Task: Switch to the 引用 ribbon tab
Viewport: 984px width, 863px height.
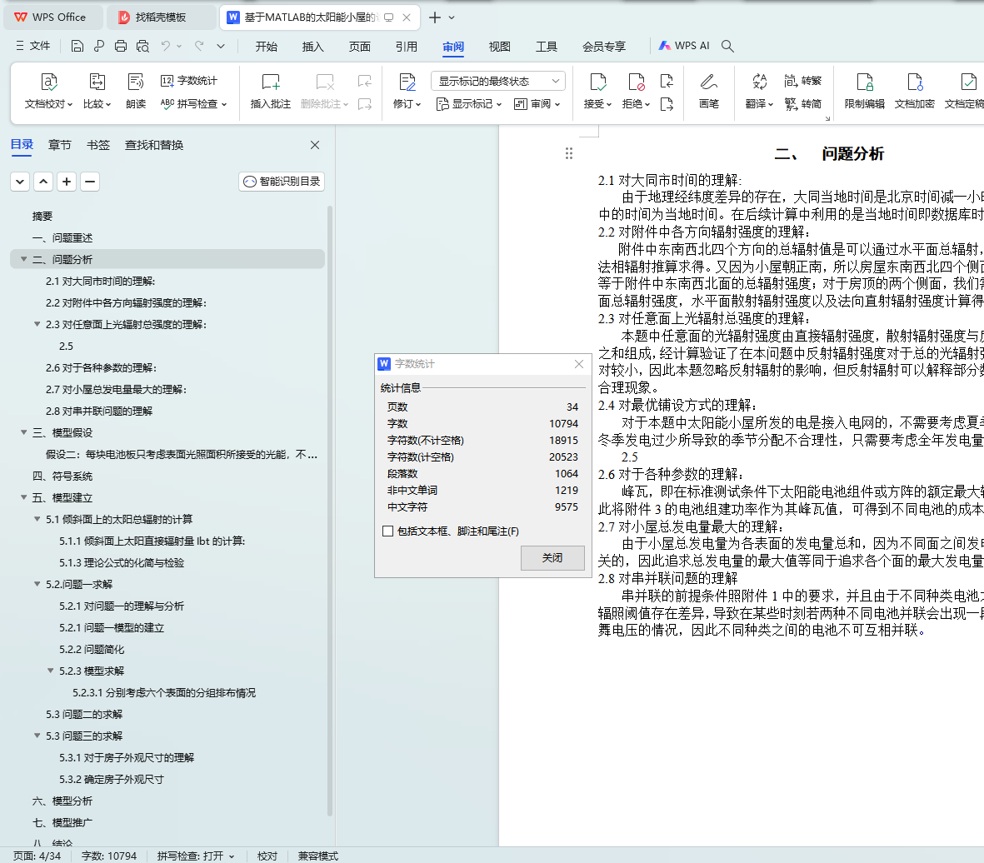Action: 406,47
